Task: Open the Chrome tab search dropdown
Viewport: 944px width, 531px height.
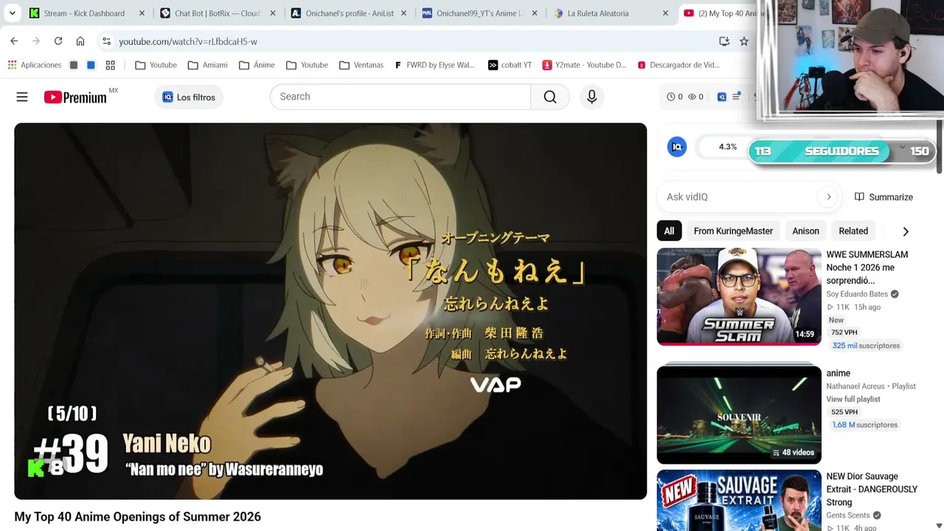Action: coord(12,13)
